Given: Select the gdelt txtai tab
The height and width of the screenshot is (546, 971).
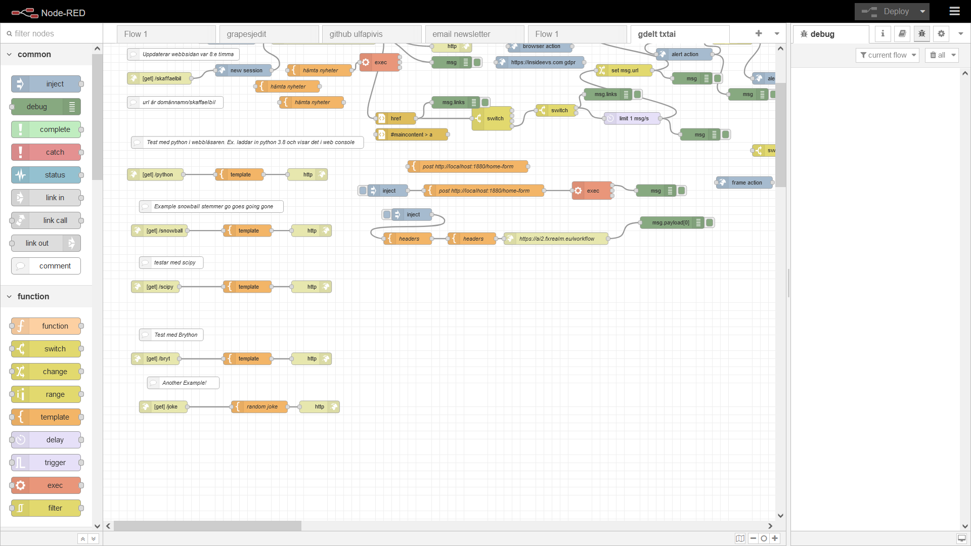Looking at the screenshot, I should pos(680,34).
